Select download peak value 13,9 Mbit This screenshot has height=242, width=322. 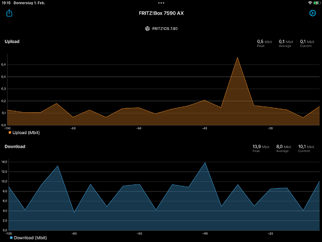261,147
